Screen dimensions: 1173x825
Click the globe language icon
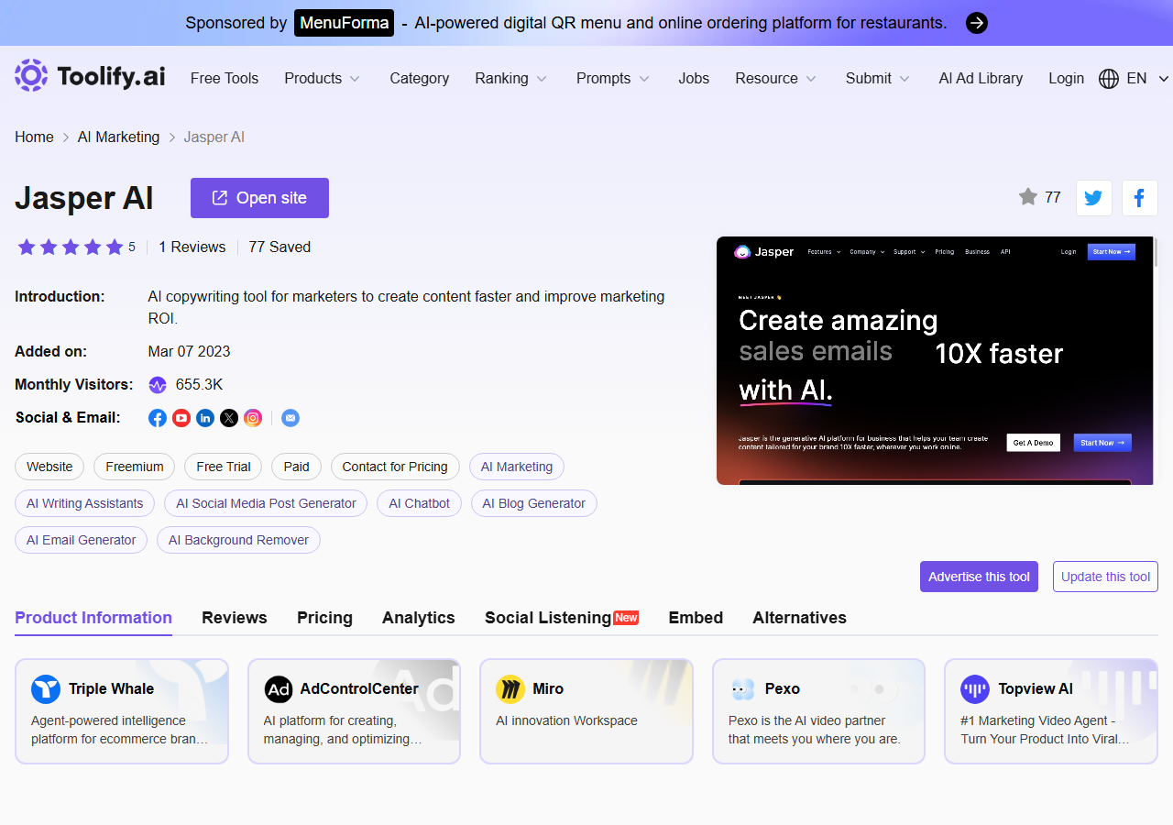1109,79
